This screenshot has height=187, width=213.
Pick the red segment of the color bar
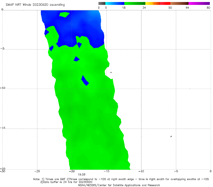pos(165,3)
